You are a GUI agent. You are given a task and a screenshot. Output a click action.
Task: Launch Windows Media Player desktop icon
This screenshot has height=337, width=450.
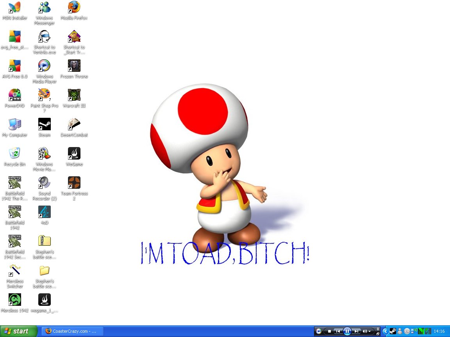44,72
